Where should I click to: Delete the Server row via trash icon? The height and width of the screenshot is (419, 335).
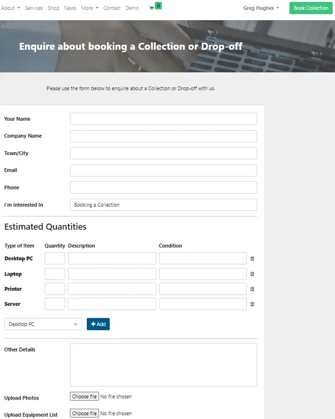pyautogui.click(x=252, y=304)
